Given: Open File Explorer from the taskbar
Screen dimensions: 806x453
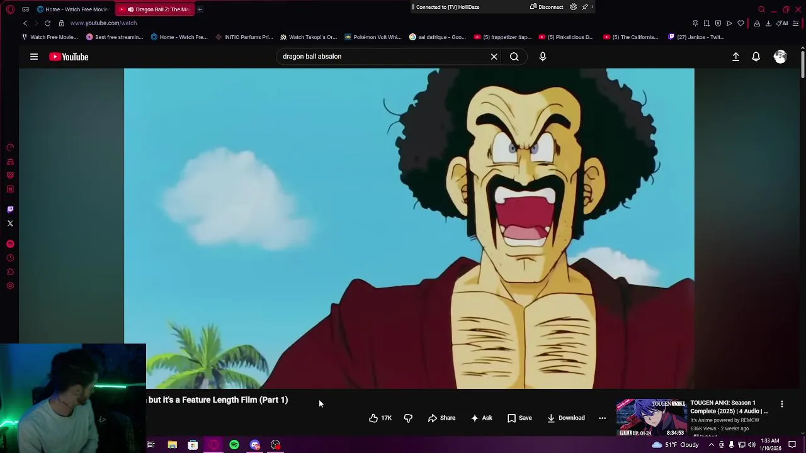Looking at the screenshot, I should pyautogui.click(x=172, y=445).
